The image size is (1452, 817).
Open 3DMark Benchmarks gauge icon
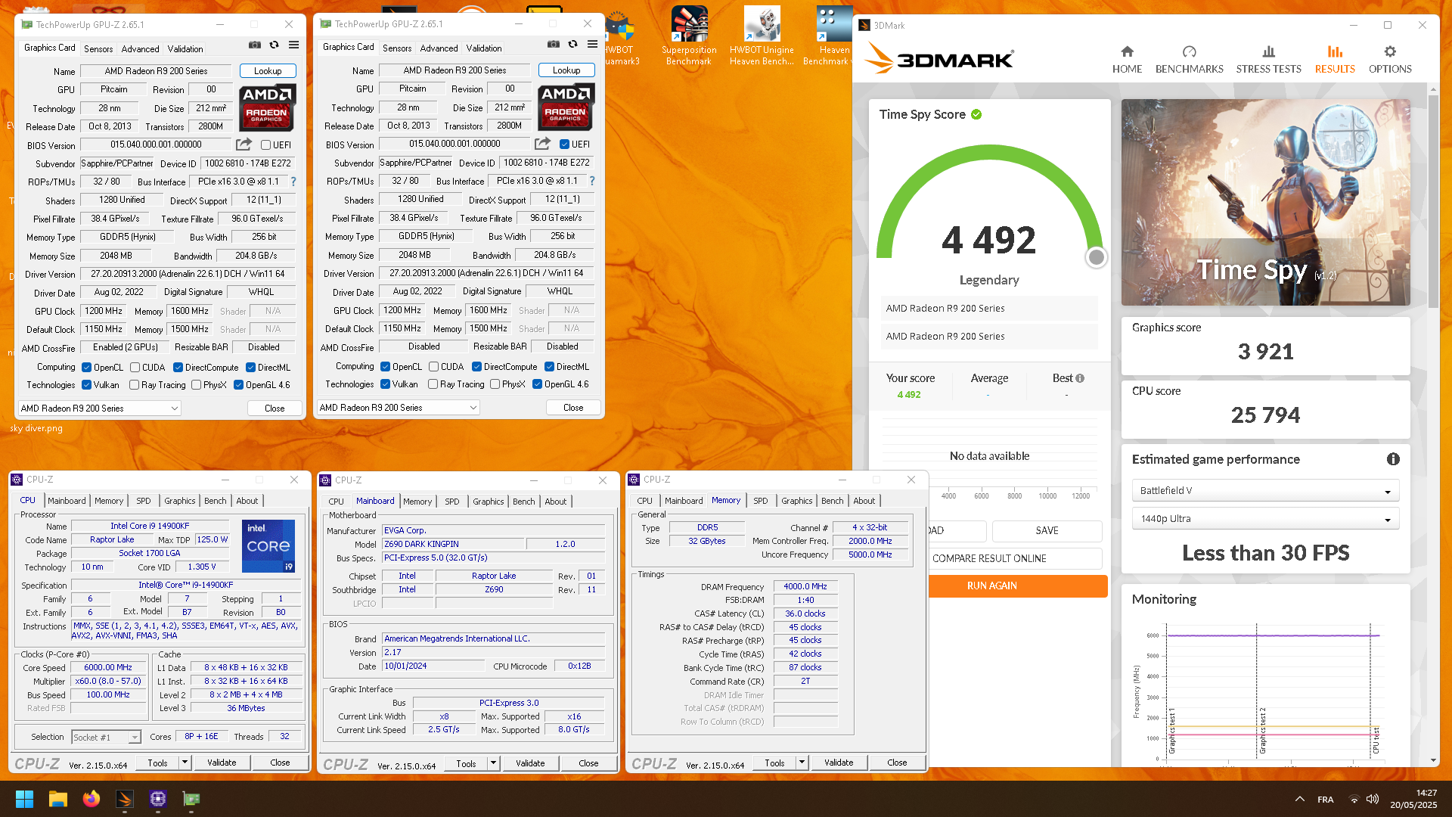click(x=1189, y=51)
